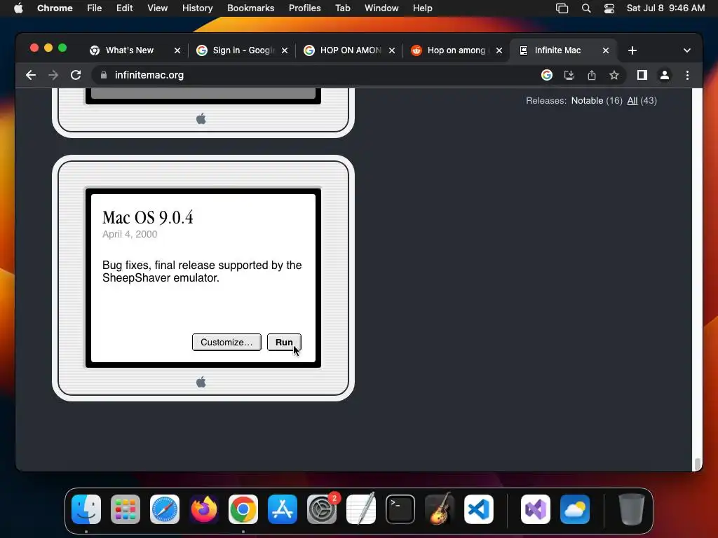Run the Mac OS 9.0.4 emulator
718x538 pixels.
tap(284, 342)
